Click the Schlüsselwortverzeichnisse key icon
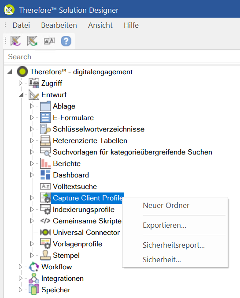This screenshot has height=298, width=240. 45,129
